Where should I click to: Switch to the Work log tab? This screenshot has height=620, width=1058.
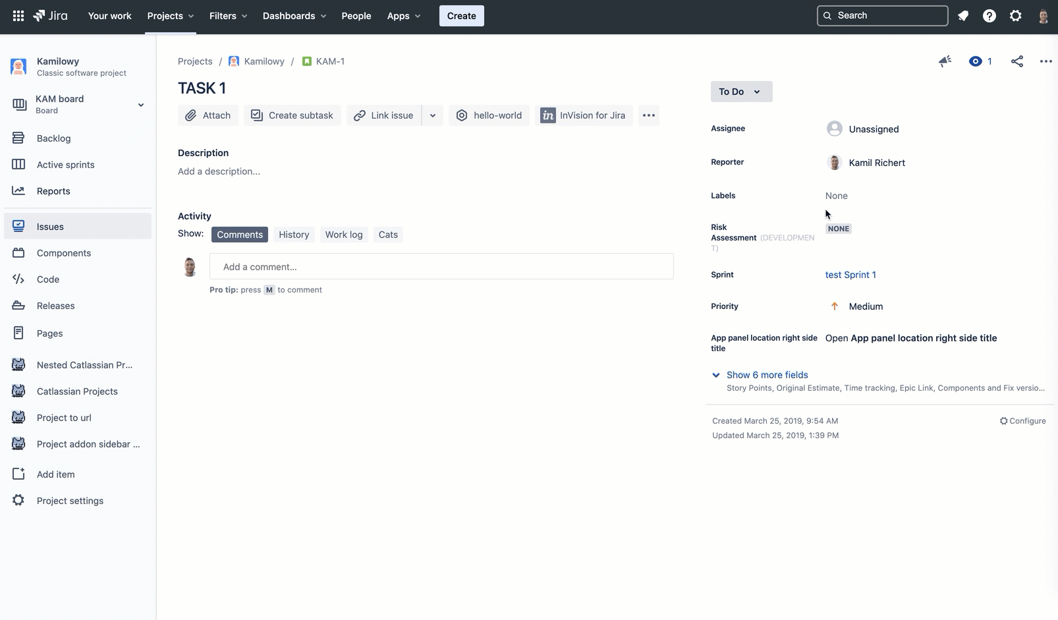click(343, 235)
